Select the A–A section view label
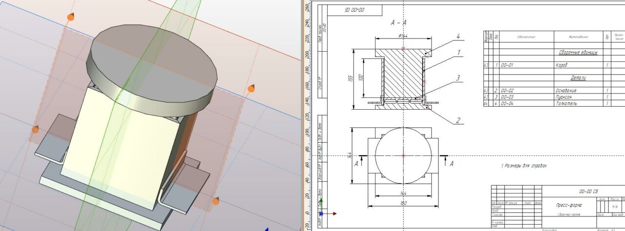 coord(400,23)
